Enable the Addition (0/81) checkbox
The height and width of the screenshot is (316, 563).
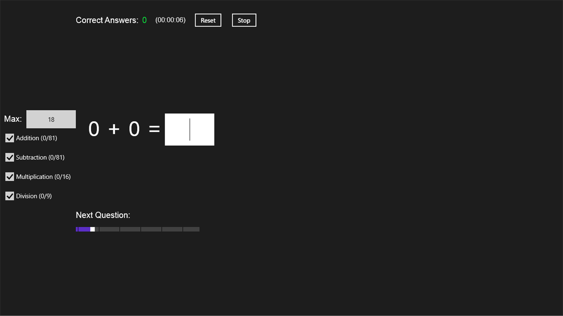[9, 138]
